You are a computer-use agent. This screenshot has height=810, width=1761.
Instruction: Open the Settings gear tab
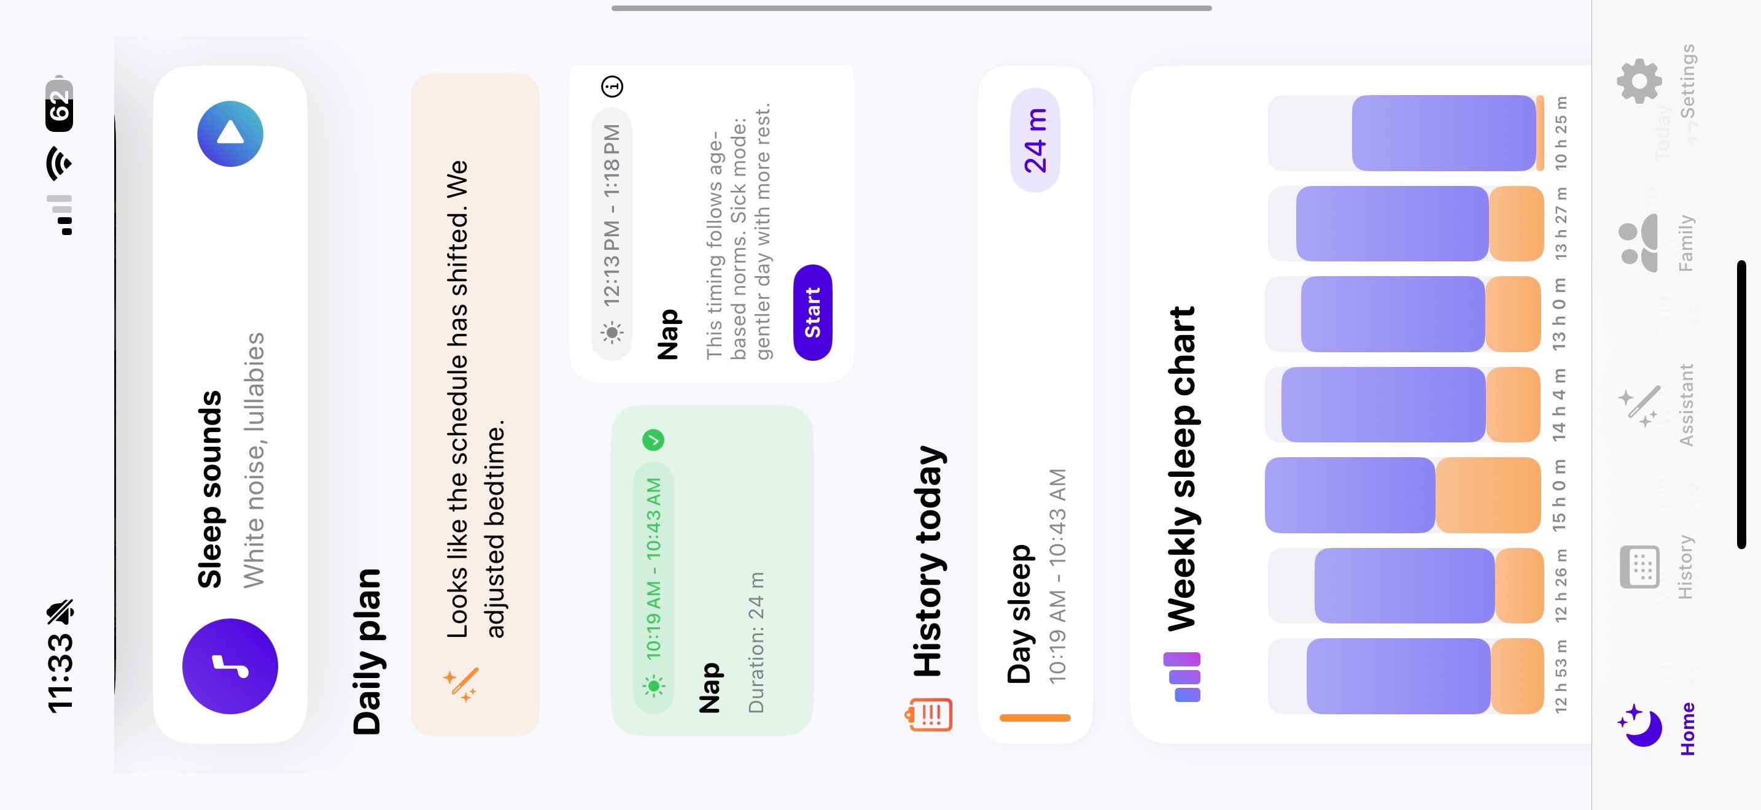pos(1649,81)
